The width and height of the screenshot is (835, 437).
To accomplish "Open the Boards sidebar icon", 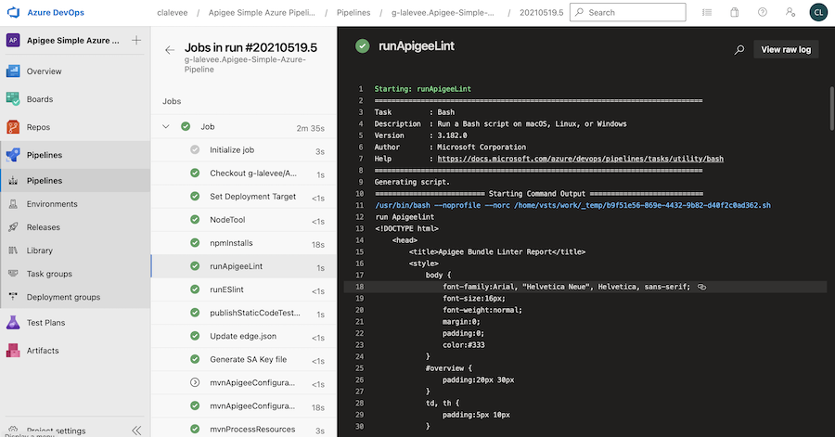I will [13, 99].
